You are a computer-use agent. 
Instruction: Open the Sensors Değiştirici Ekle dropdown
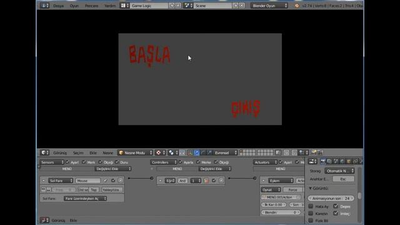[113, 169]
